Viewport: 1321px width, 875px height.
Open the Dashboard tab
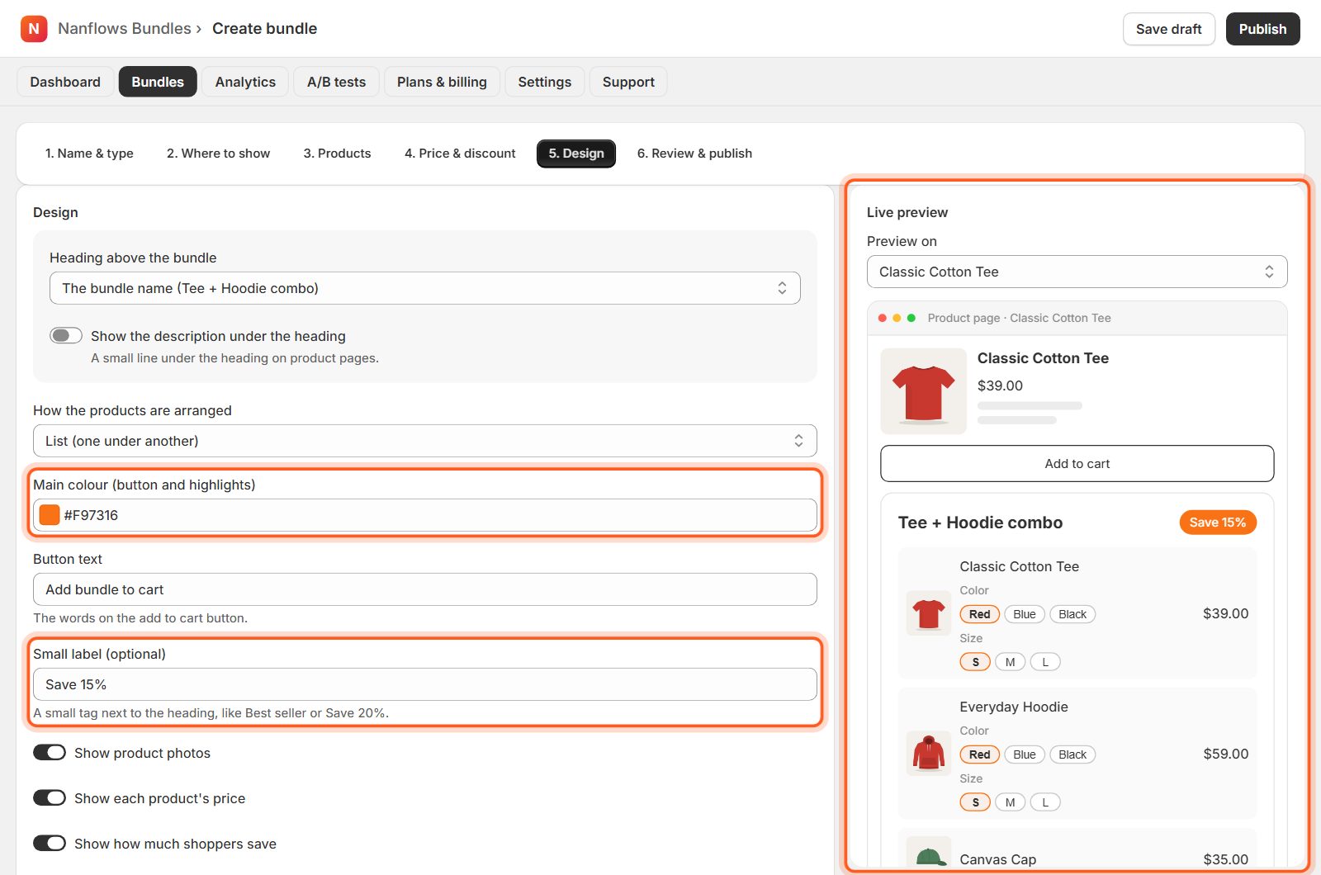coord(65,82)
